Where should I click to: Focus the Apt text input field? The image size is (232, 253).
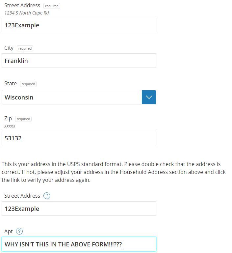pyautogui.click(x=79, y=244)
